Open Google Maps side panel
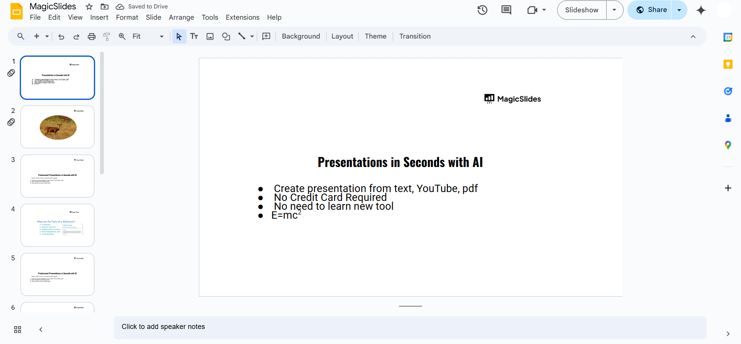This screenshot has width=741, height=344. [728, 145]
